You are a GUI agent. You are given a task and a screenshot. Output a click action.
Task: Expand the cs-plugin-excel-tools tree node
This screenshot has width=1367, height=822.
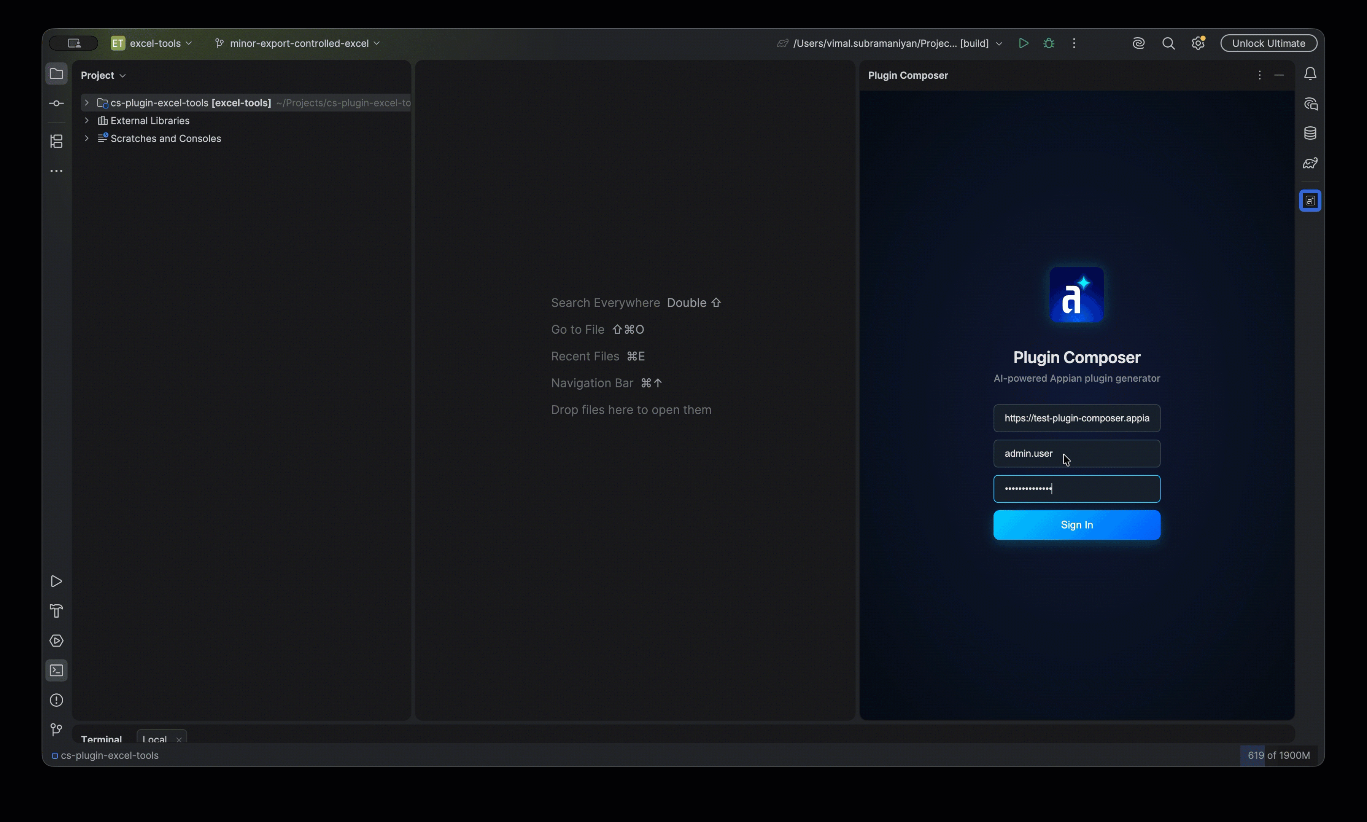coord(86,103)
